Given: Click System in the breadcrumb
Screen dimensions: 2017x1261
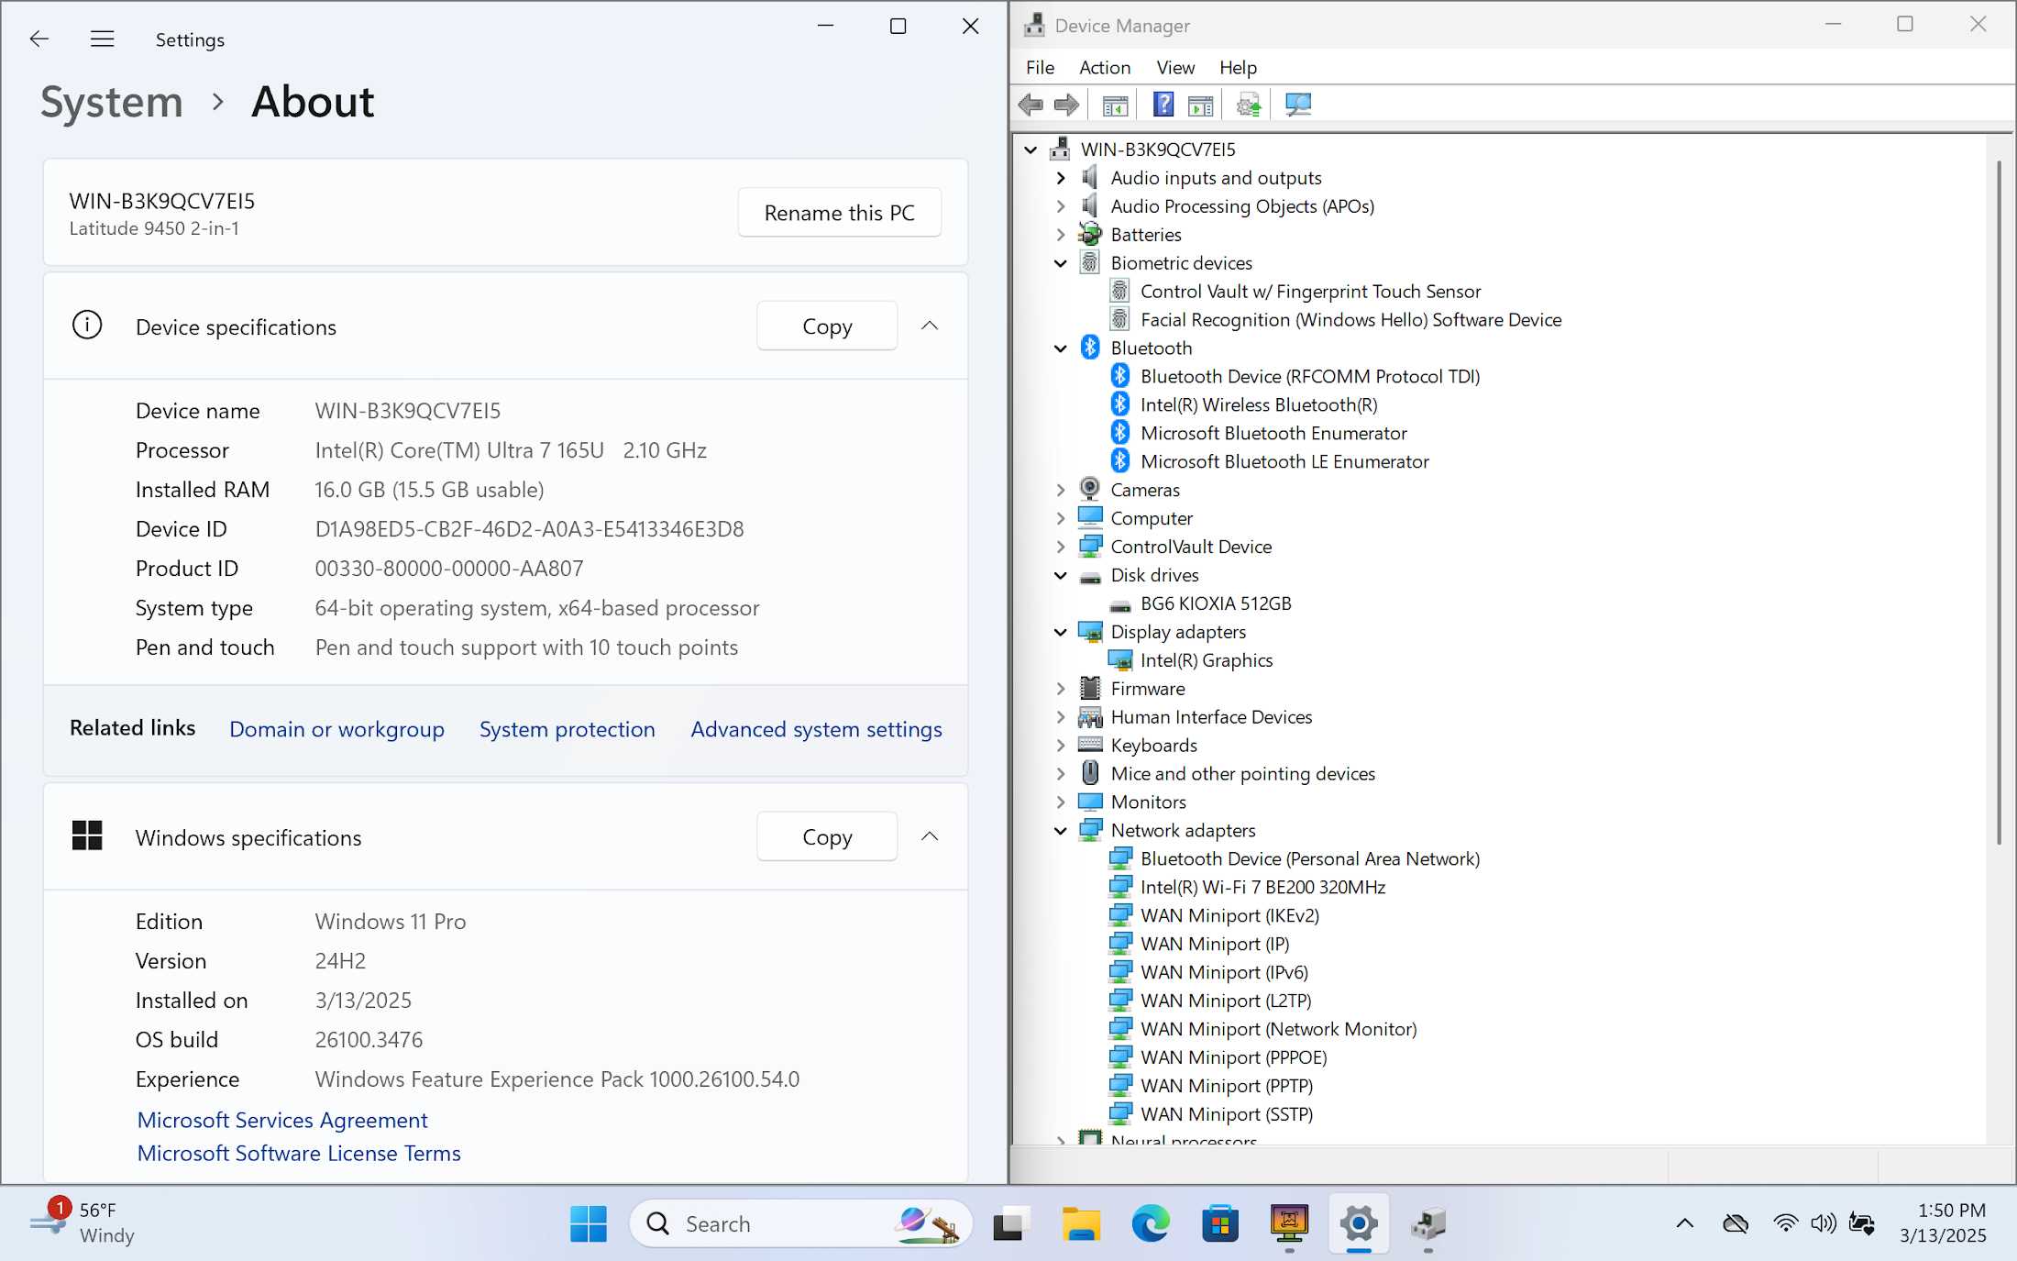Looking at the screenshot, I should pos(112,102).
